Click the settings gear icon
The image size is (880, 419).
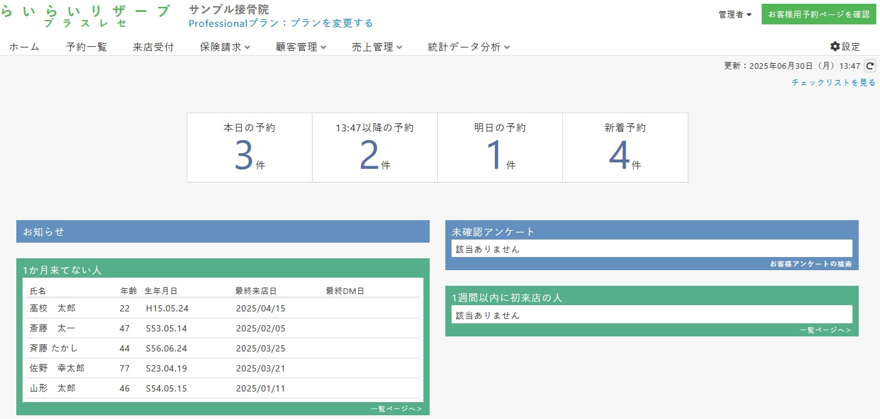click(835, 46)
